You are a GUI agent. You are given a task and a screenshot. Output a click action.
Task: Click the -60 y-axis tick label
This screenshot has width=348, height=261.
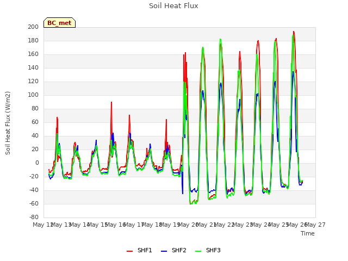(34, 204)
